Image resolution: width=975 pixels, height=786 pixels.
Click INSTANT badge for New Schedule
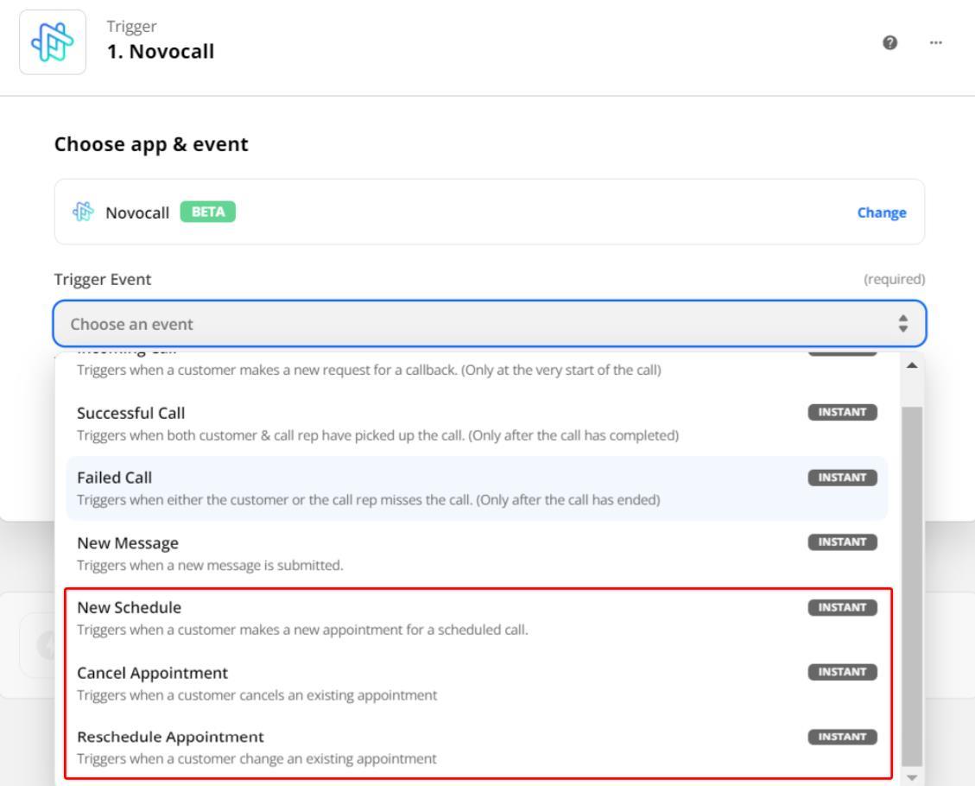pos(843,607)
